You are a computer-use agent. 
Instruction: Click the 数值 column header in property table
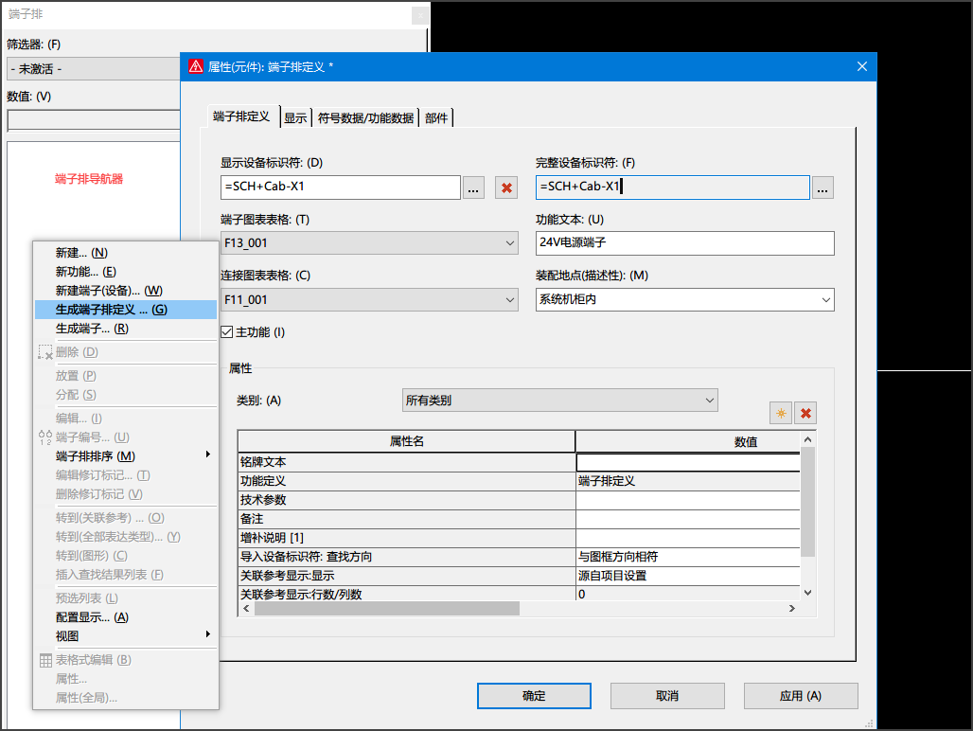point(687,441)
